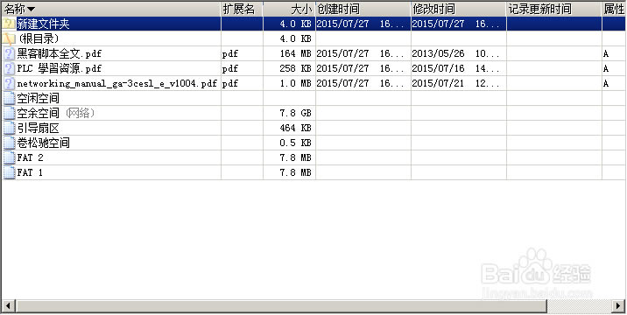Click the 464 KB size cell
627x315 pixels.
pyautogui.click(x=295, y=128)
